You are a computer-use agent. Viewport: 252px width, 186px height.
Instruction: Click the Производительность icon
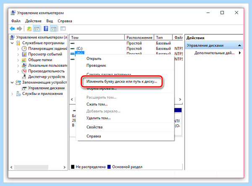[x=24, y=71]
